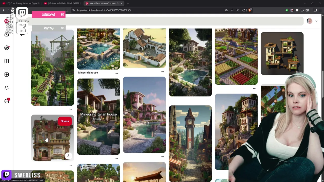Screen dimensions: 324x182
Task: Open a new browser tab
Action: click(128, 3)
